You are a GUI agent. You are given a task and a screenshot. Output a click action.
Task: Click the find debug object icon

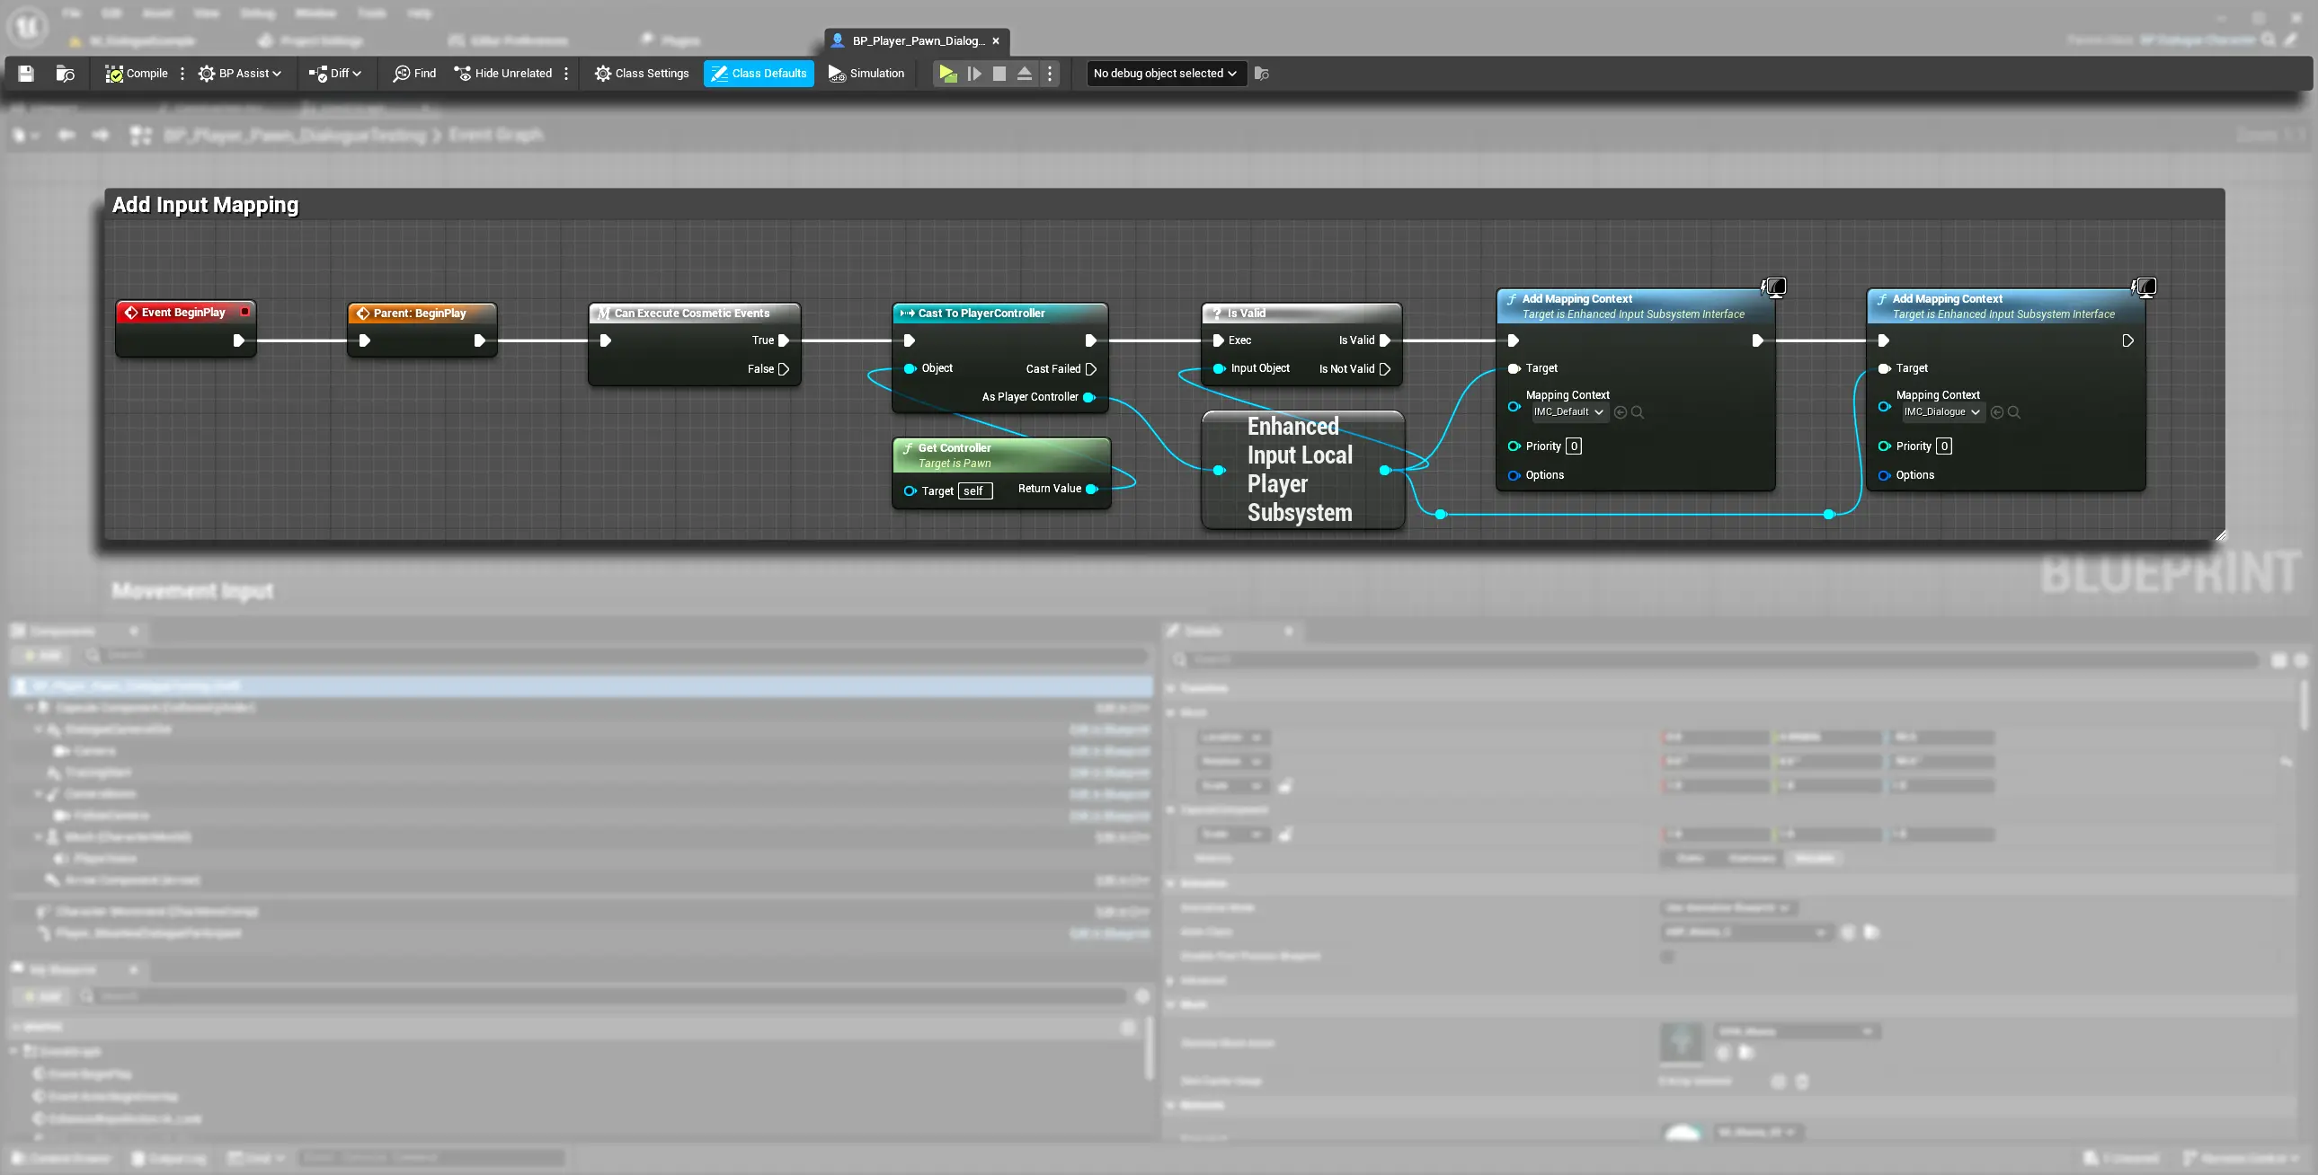(1262, 74)
